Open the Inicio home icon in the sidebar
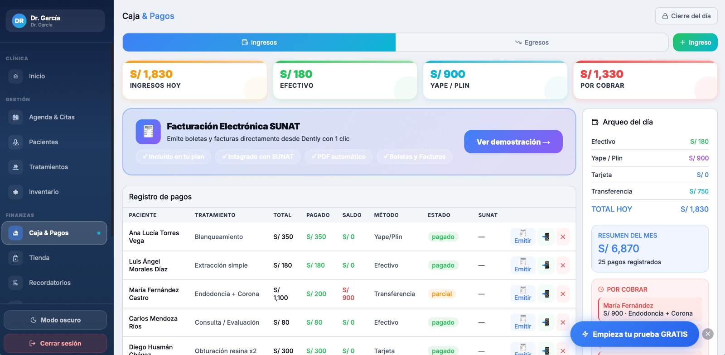 click(x=15, y=76)
